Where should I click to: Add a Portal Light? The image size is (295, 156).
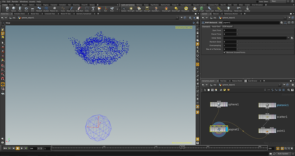tap(219, 9)
